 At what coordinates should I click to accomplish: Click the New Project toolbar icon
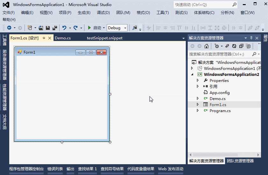(x=30, y=28)
